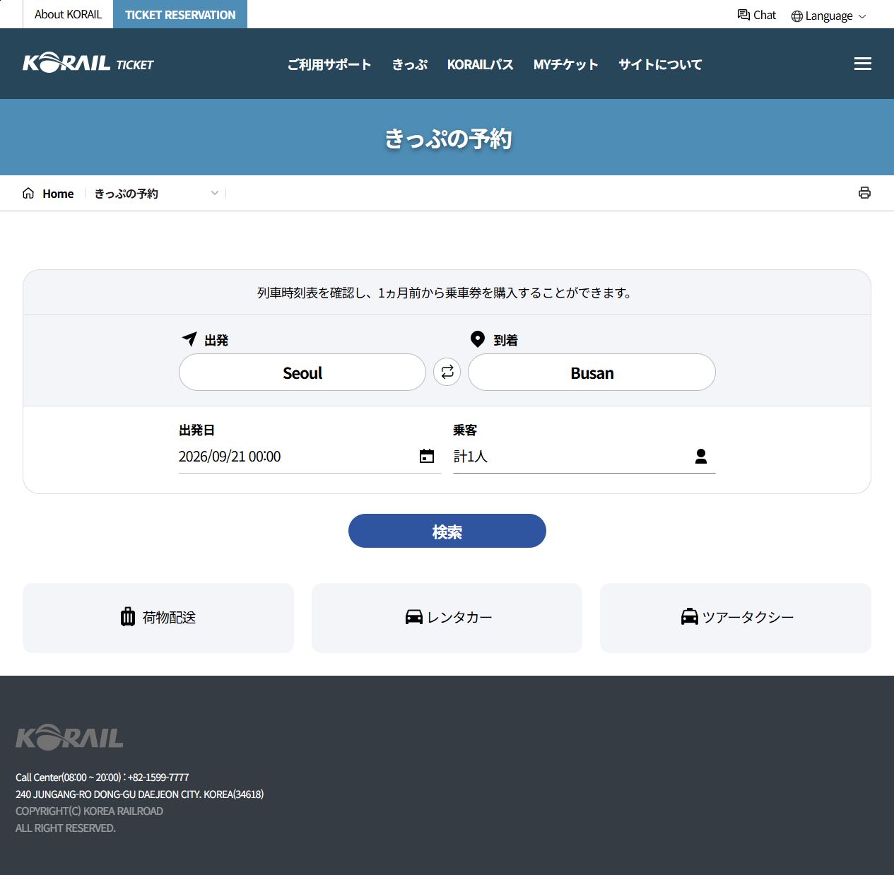Click the きっぷの予約 page banner heading
The width and height of the screenshot is (894, 875).
coord(447,139)
